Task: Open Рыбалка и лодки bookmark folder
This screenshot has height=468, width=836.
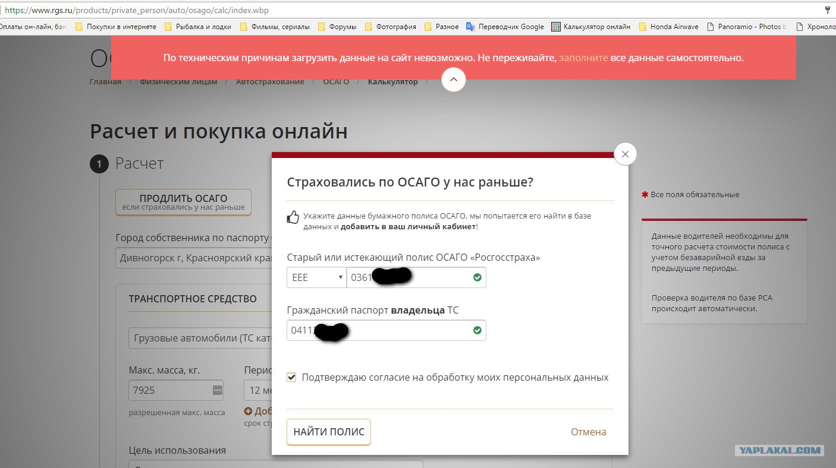Action: coord(198,27)
